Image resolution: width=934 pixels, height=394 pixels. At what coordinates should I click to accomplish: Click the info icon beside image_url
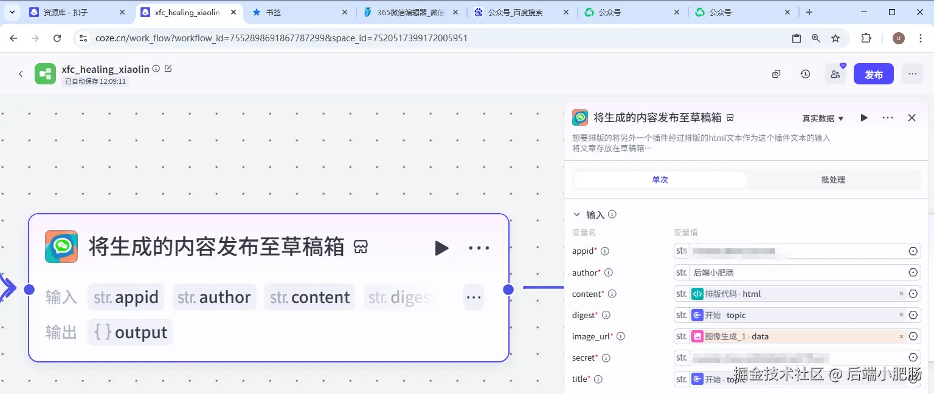coord(621,336)
